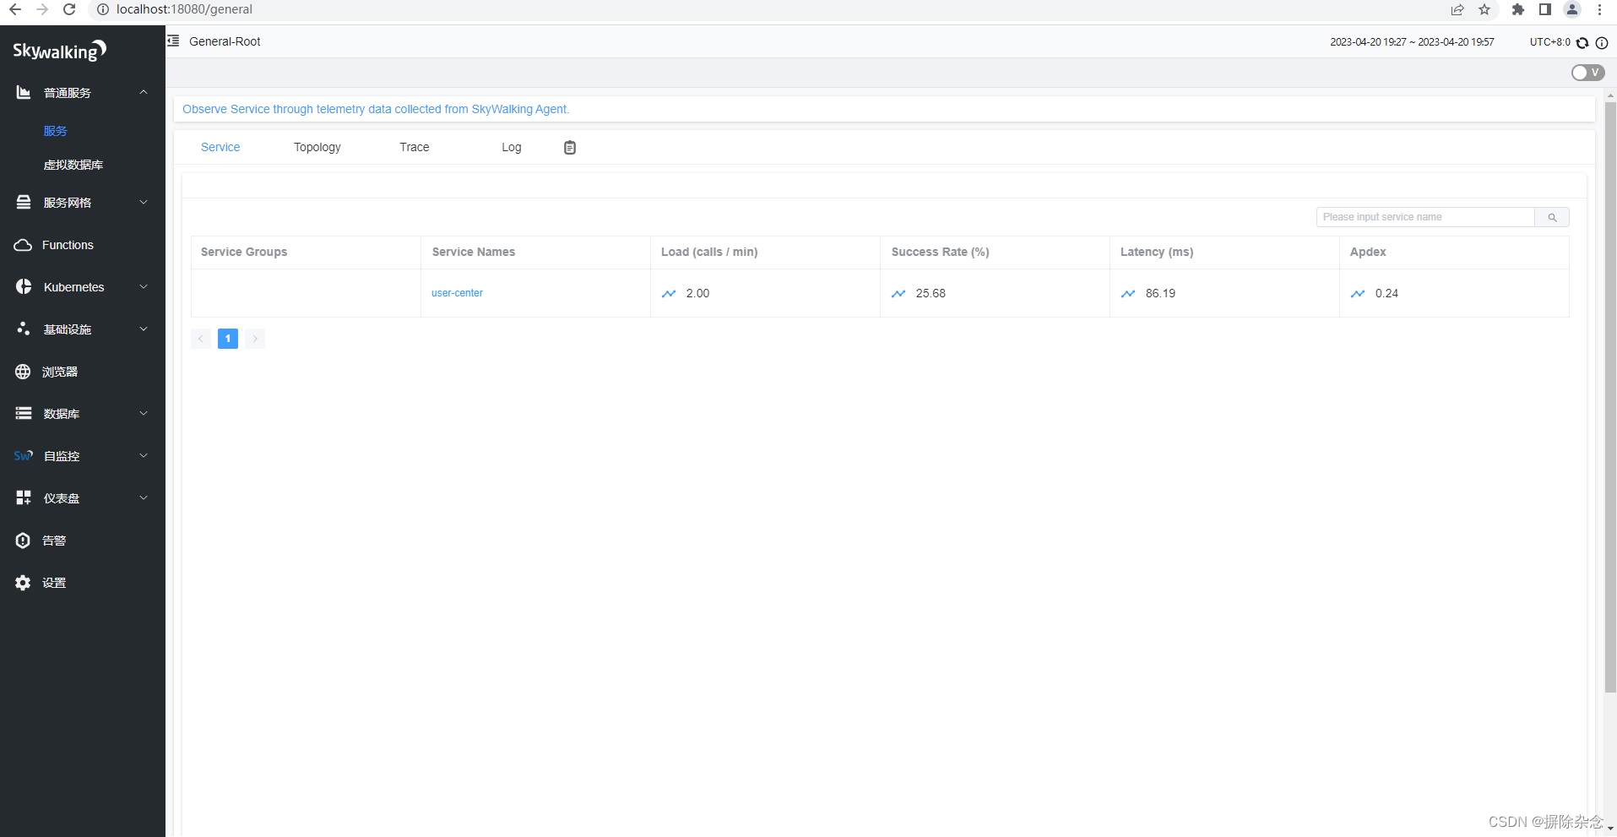
Task: Click the refresh time range icon
Action: click(x=1583, y=42)
